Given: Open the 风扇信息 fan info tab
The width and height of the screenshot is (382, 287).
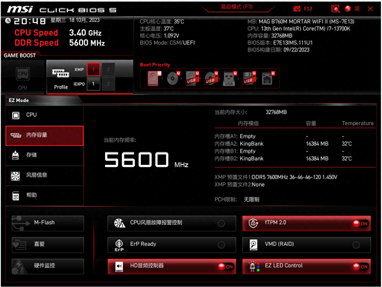Looking at the screenshot, I should tap(45, 176).
